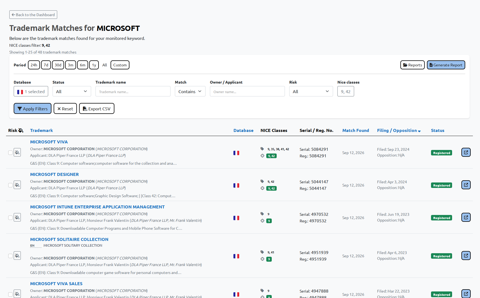Set period to 30d

click(x=58, y=65)
